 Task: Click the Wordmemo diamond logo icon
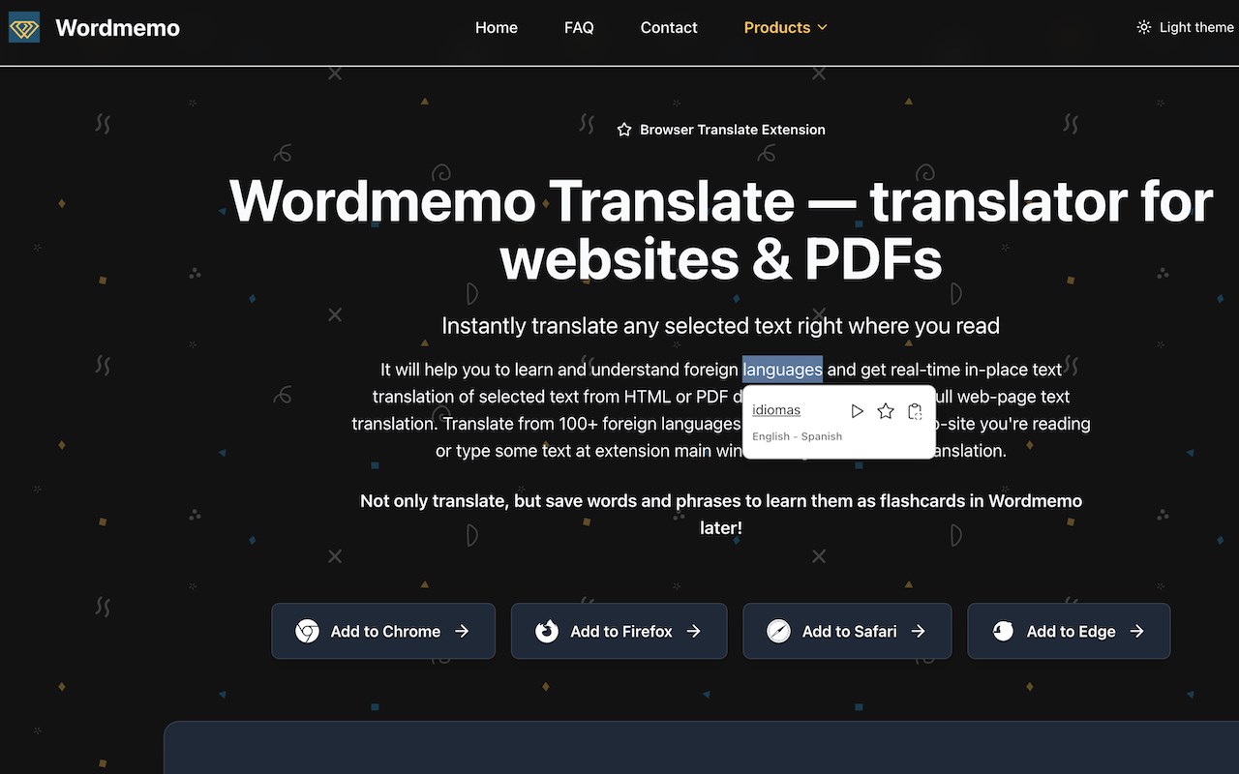[x=24, y=27]
